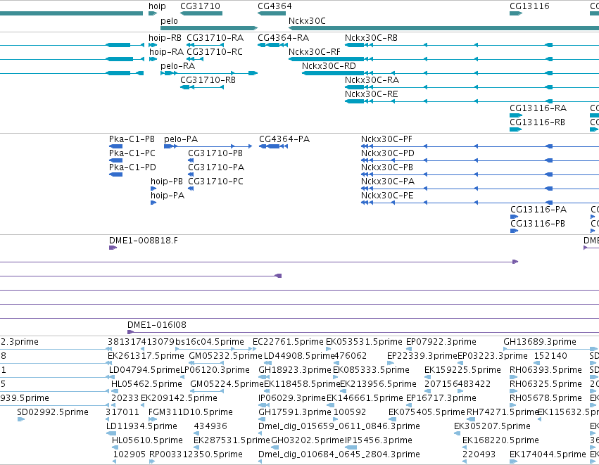Select the EK305207.5prime EST label
599x465 pixels.
click(x=493, y=426)
